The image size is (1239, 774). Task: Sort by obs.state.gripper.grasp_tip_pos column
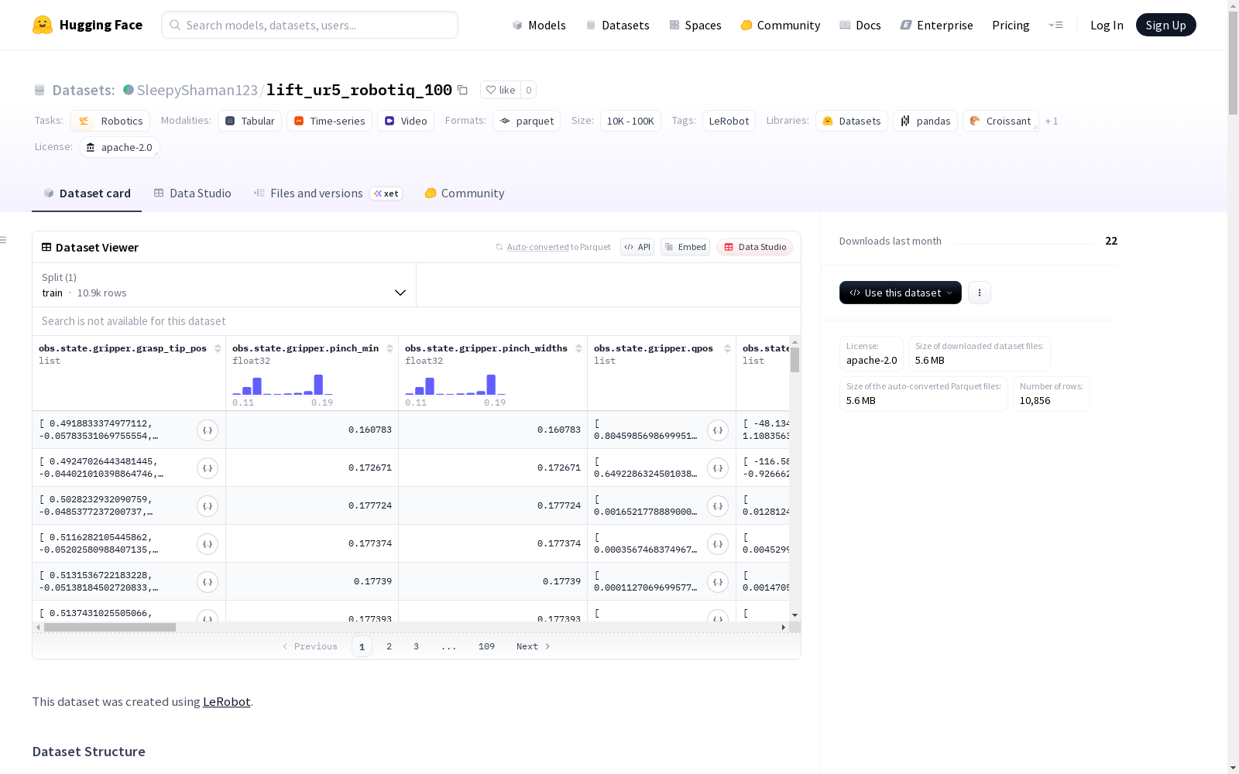pos(218,348)
